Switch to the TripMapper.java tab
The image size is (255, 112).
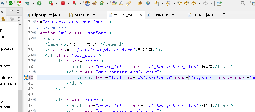pyautogui.click(x=43, y=15)
